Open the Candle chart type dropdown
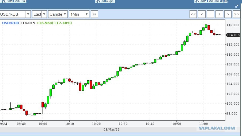Viewport: 242px width, 136px height. pos(58,14)
